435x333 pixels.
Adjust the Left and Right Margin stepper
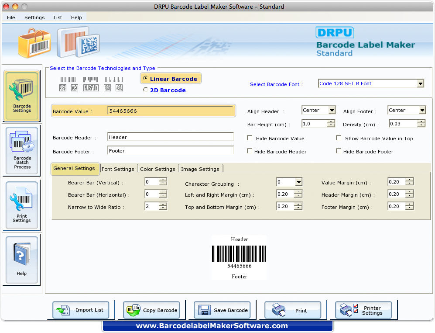point(298,194)
